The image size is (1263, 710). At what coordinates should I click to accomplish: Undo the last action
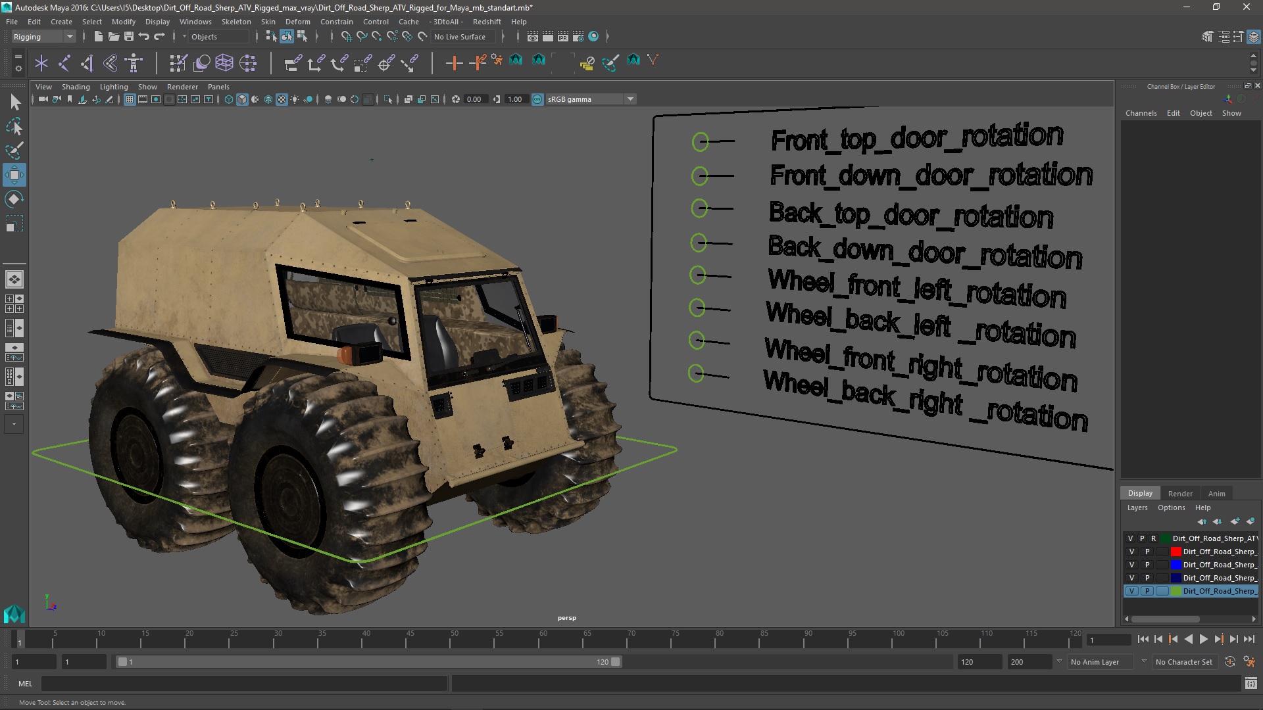coord(144,37)
